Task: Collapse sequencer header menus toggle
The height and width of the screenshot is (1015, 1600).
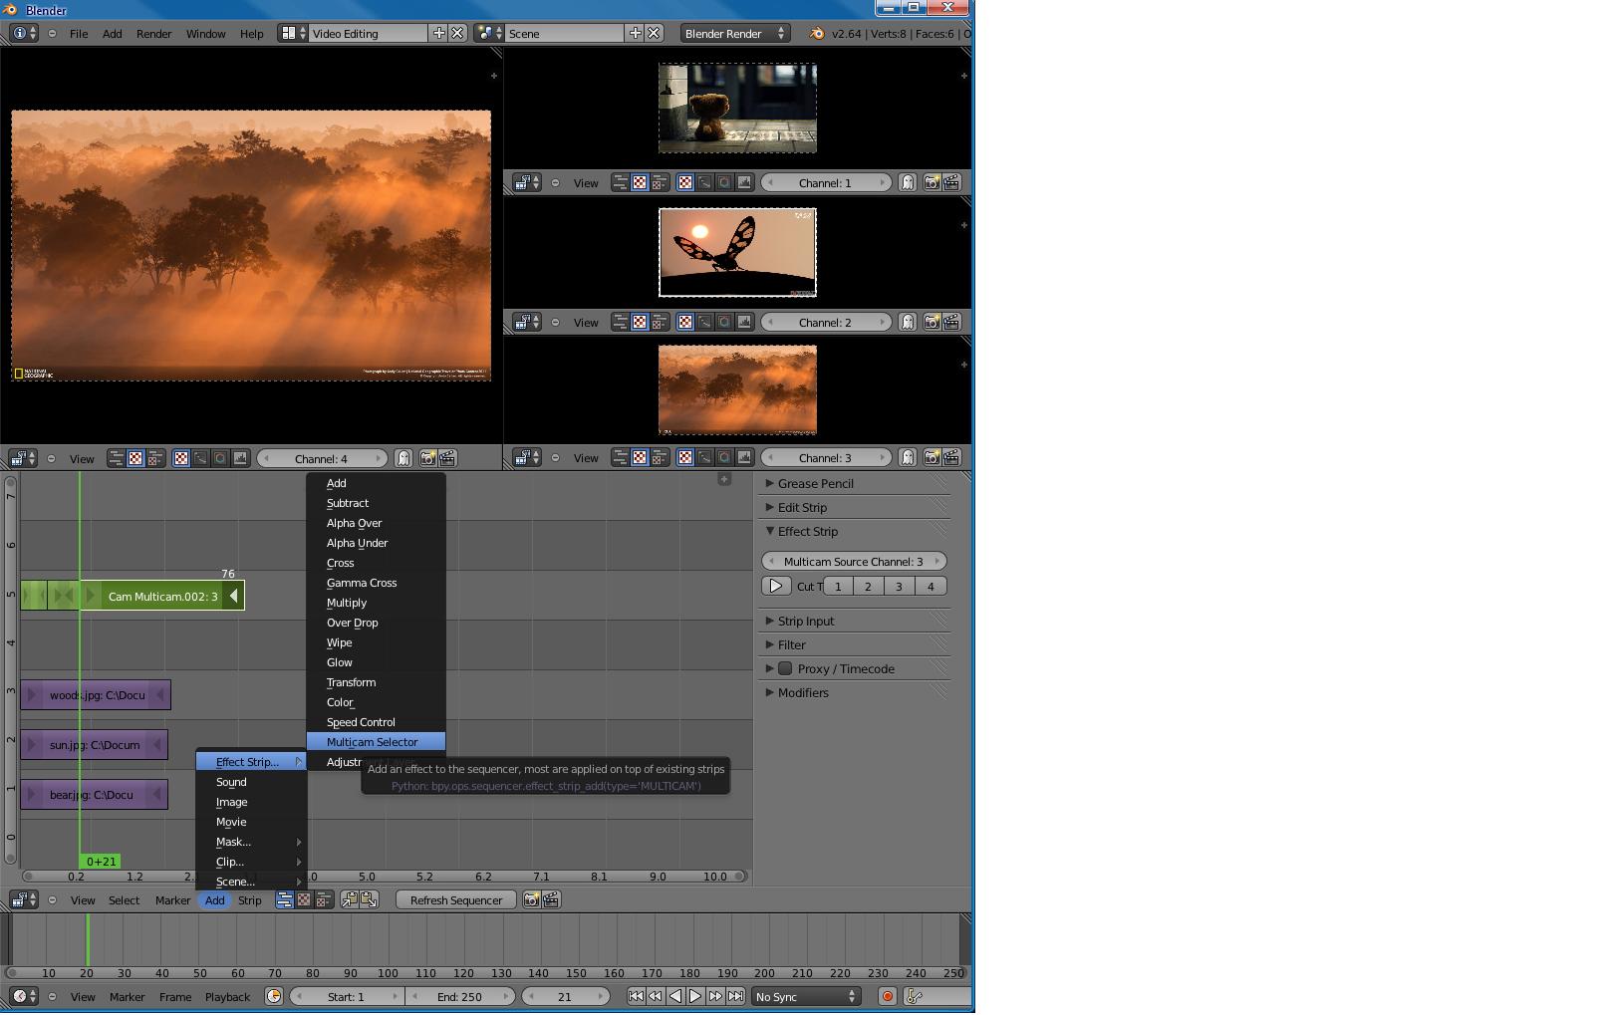Action: coord(52,900)
